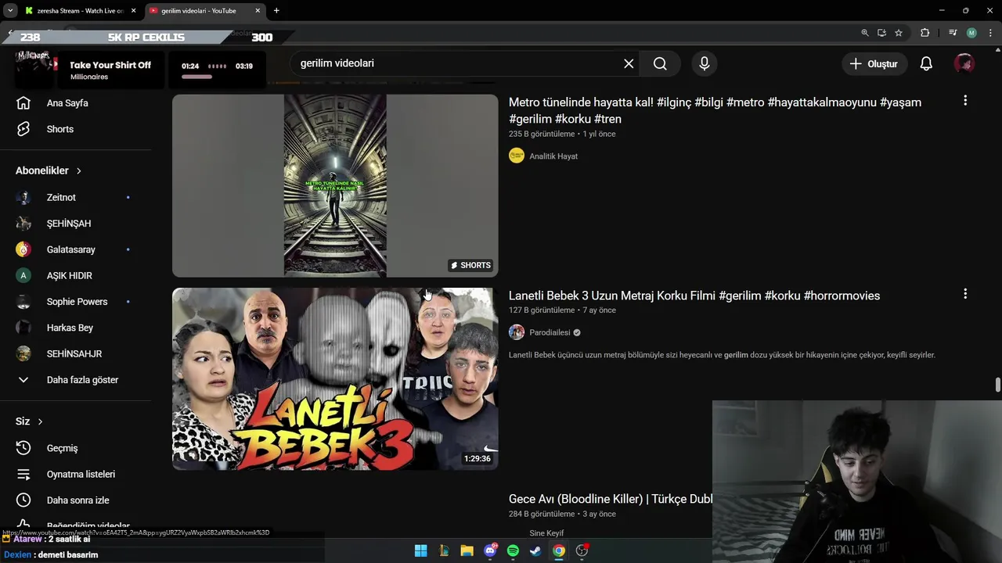
Task: Open the Chrome tab search dropdown
Action: click(10, 11)
